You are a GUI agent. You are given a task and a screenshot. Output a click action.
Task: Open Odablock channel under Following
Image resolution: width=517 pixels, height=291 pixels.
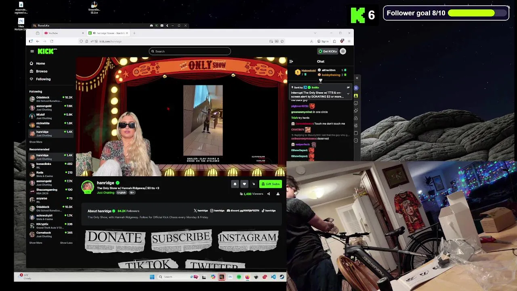51,99
